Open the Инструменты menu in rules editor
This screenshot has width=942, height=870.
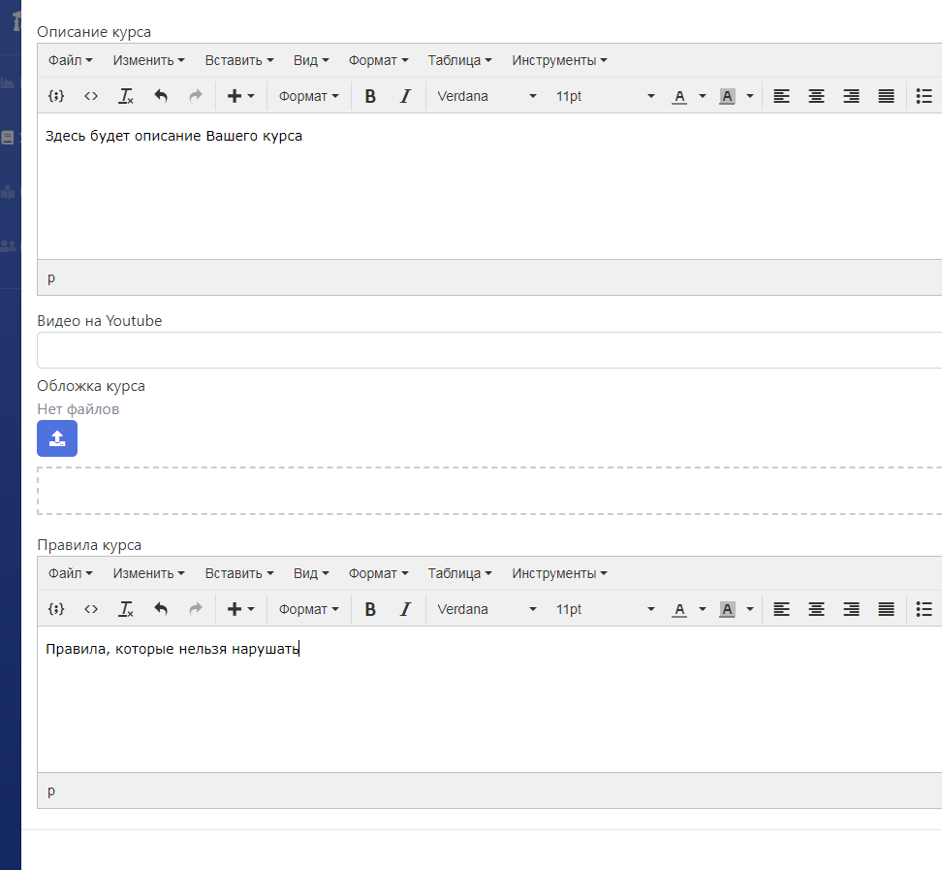(x=559, y=573)
